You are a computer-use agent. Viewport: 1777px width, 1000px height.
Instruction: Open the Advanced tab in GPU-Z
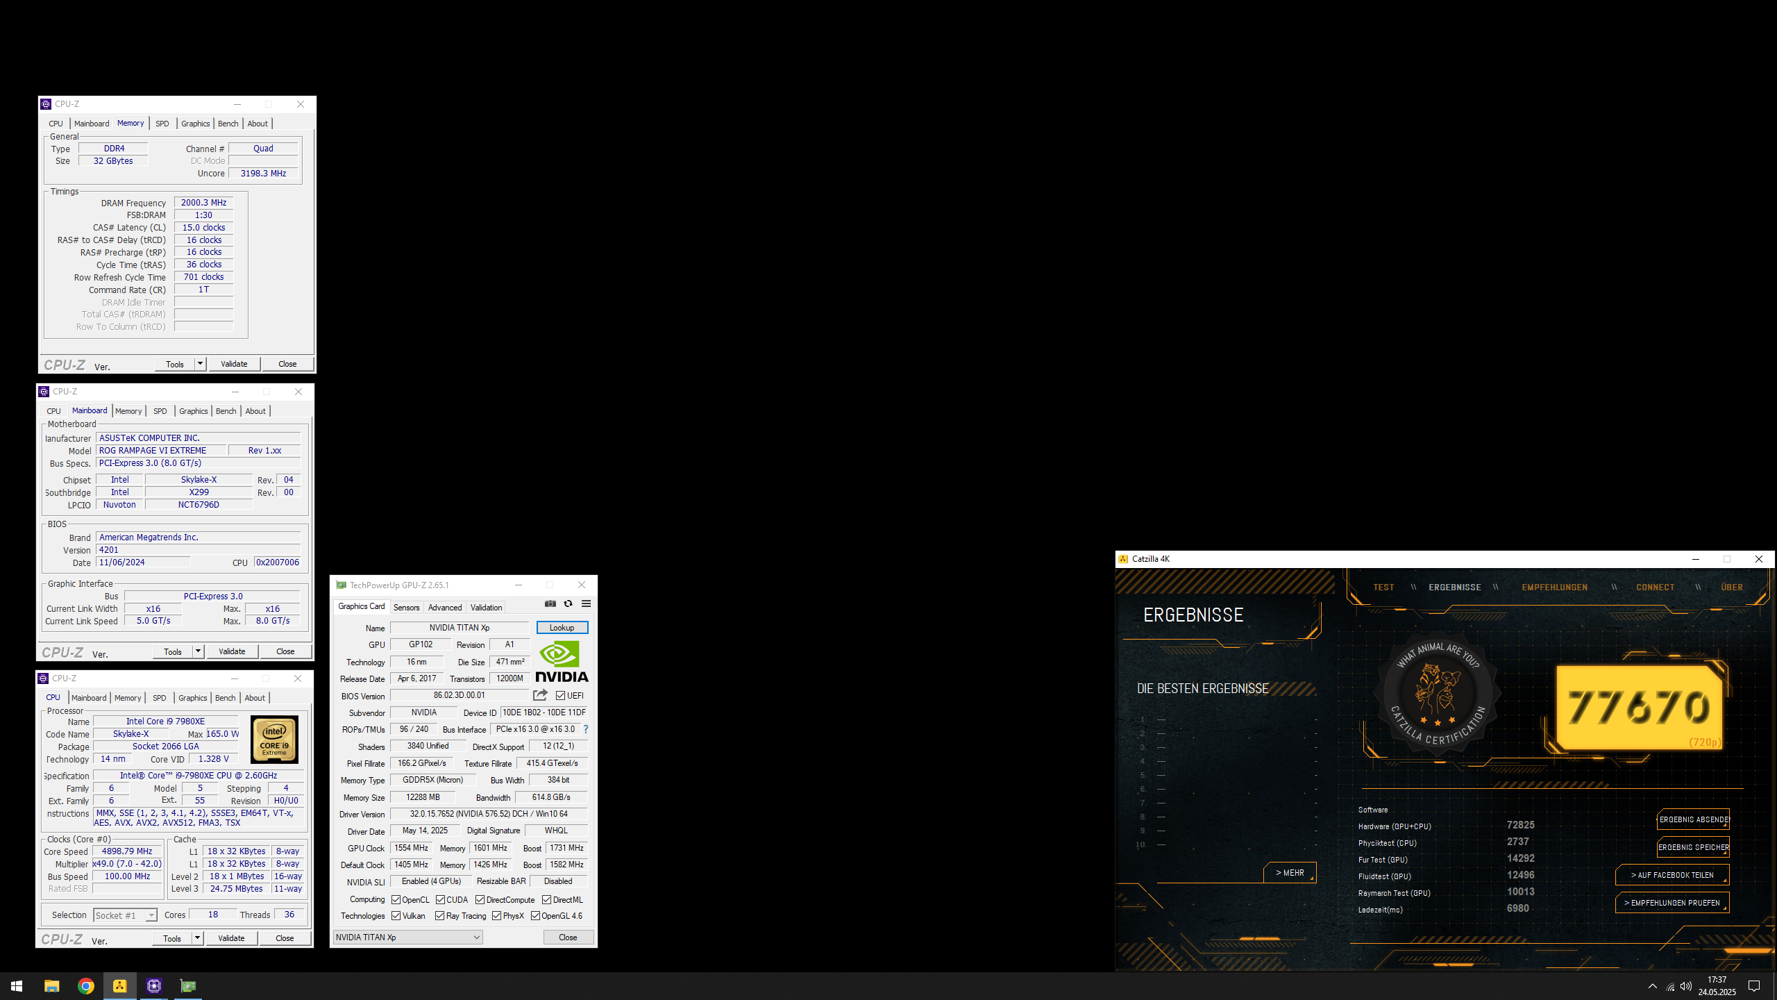(x=445, y=607)
